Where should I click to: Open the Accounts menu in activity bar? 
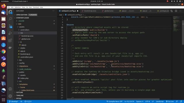(10, 89)
